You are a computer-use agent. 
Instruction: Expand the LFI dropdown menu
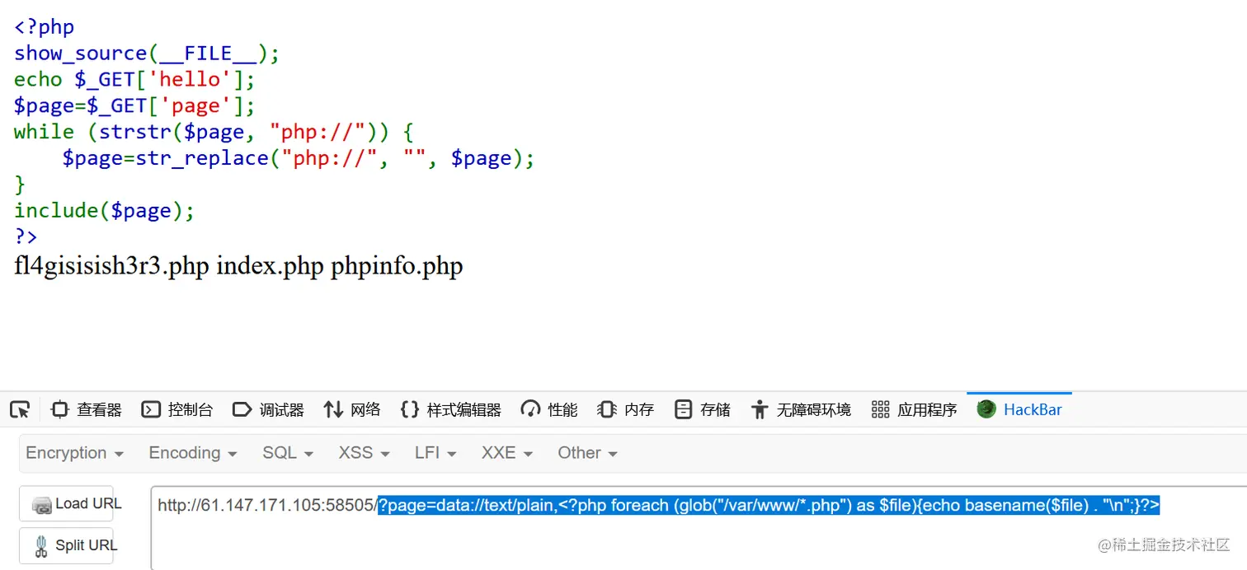(x=435, y=453)
